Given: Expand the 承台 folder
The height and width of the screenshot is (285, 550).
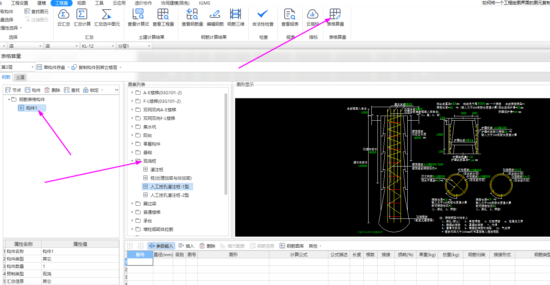Looking at the screenshot, I should pos(132,221).
